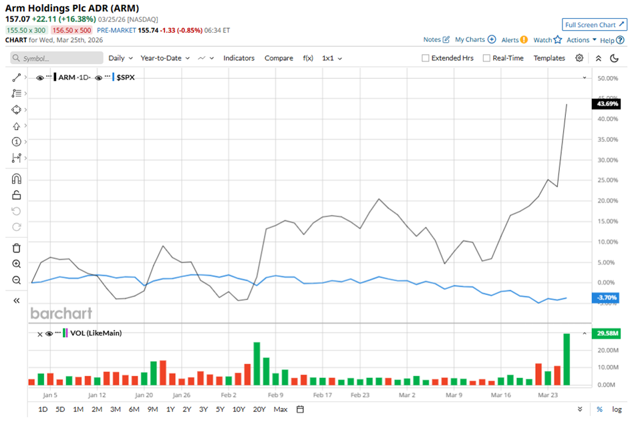Viewport: 628px width, 422px height.
Task: Open VOL indicator green color swatch
Action: [64, 333]
